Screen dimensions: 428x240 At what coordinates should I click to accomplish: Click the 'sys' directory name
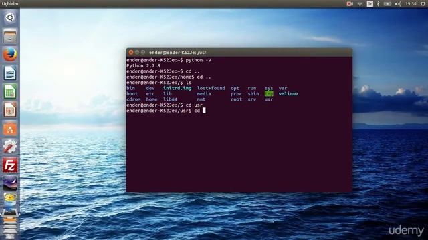point(269,88)
